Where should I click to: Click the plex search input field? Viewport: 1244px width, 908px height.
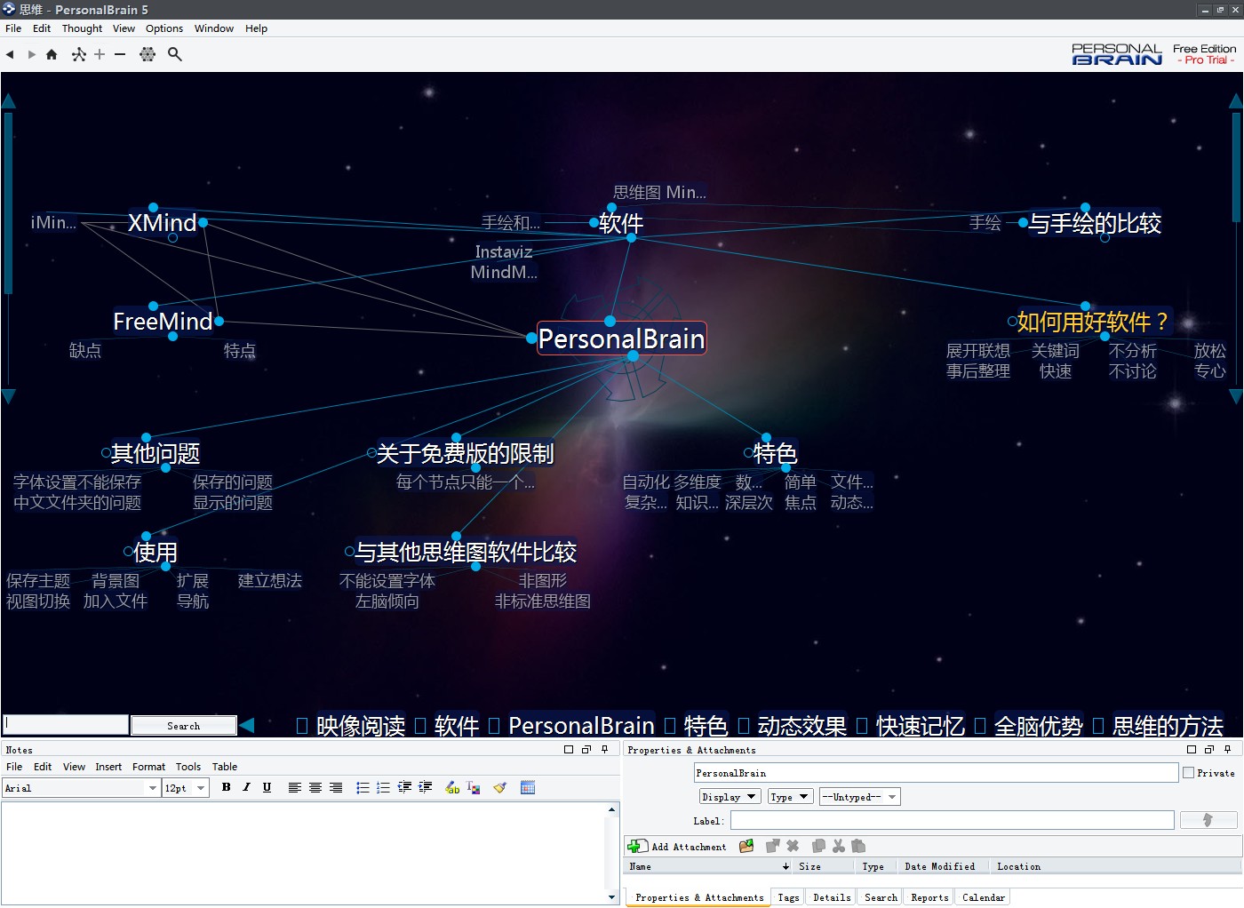pos(67,725)
